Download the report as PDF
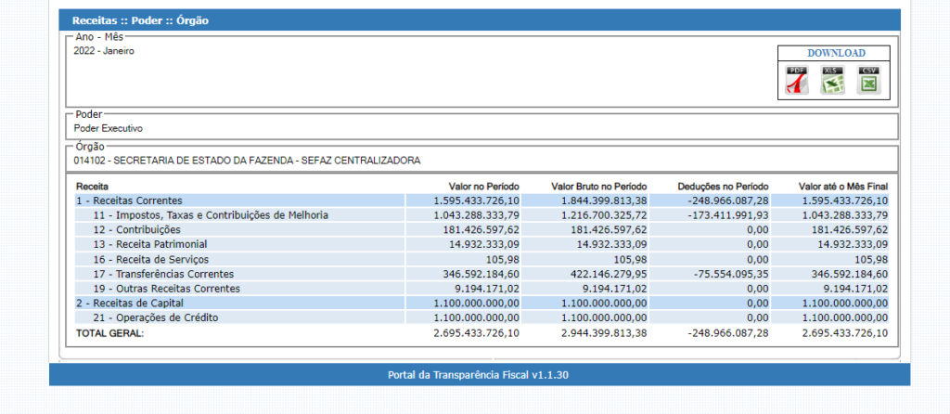The width and height of the screenshot is (950, 414). (797, 81)
